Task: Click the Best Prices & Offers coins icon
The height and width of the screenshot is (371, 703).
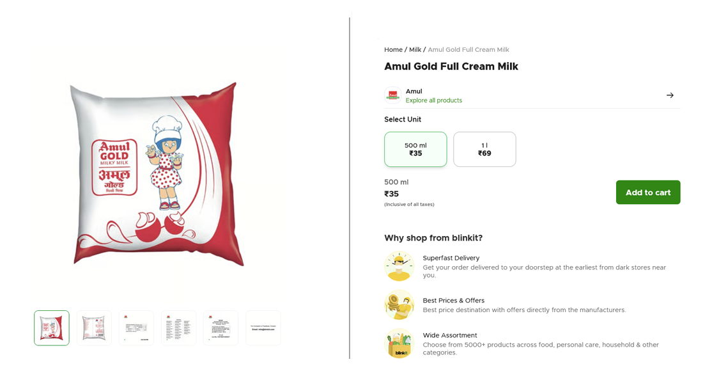Action: [399, 304]
